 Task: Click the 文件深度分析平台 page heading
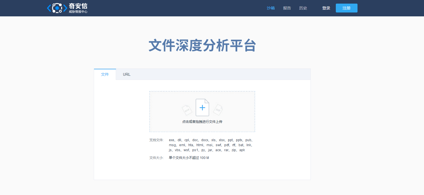[x=202, y=46]
